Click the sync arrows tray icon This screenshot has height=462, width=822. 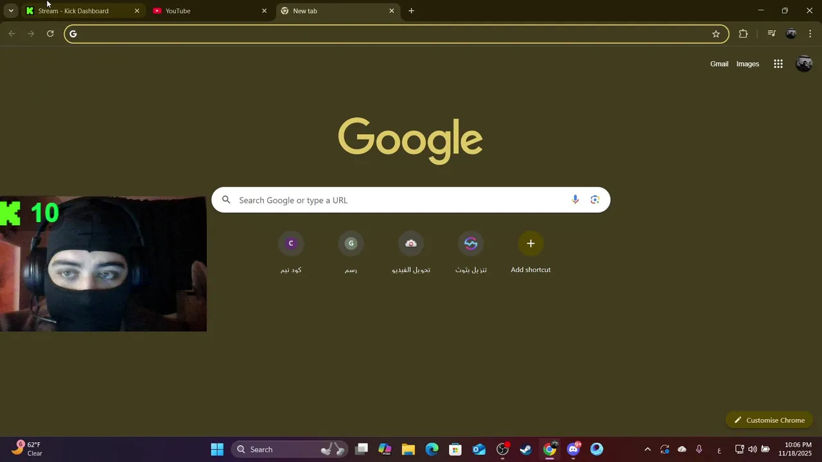tap(665, 449)
